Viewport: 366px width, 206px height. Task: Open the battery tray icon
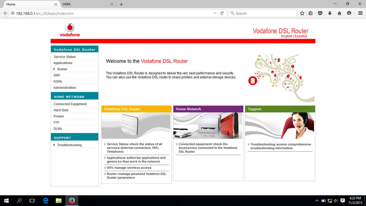323,201
